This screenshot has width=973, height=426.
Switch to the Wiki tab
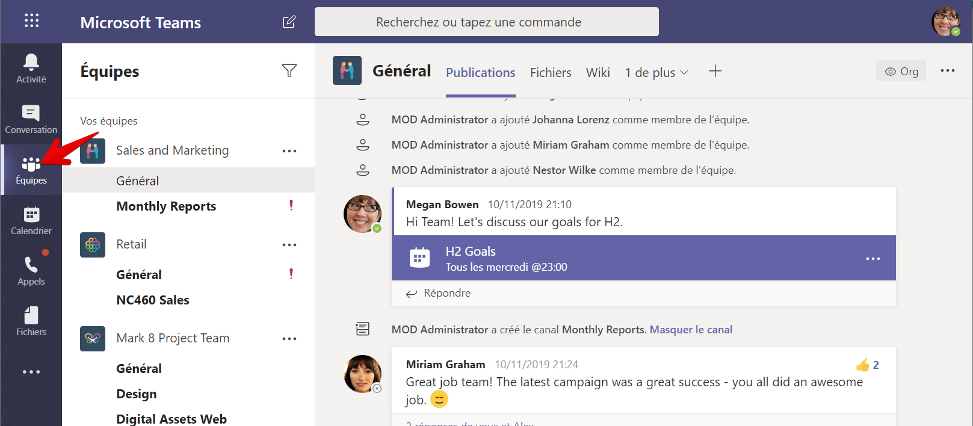pyautogui.click(x=598, y=73)
